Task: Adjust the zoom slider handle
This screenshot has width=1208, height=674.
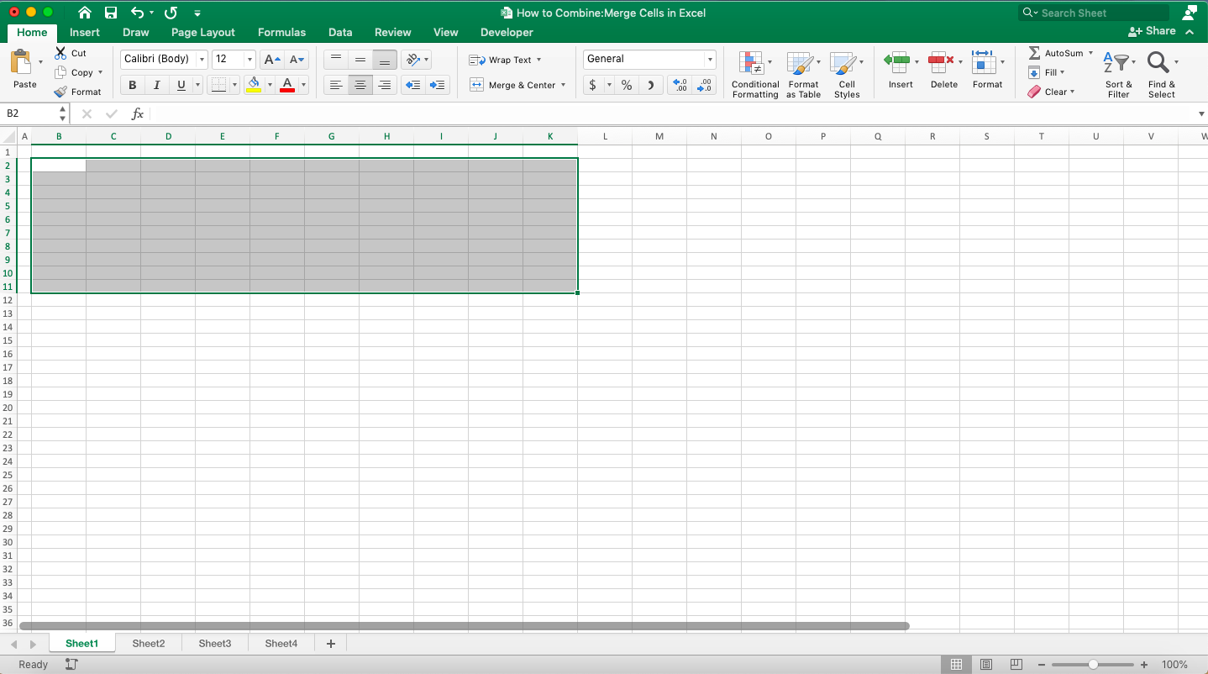Action: [x=1093, y=665]
